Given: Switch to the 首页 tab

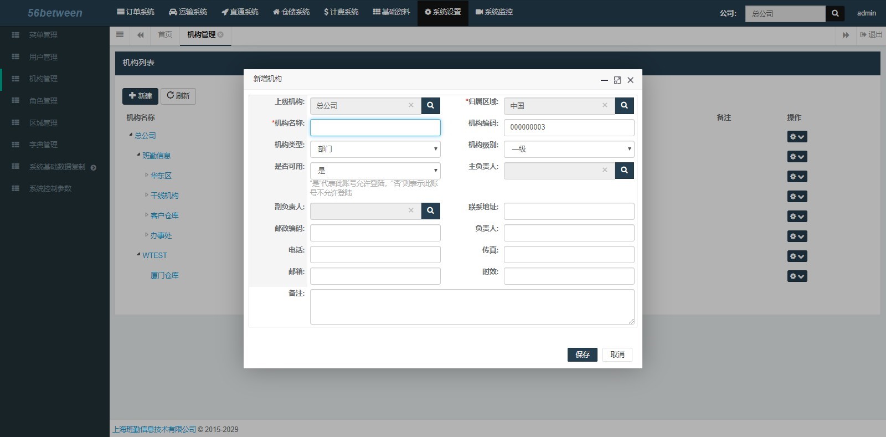Looking at the screenshot, I should 165,34.
